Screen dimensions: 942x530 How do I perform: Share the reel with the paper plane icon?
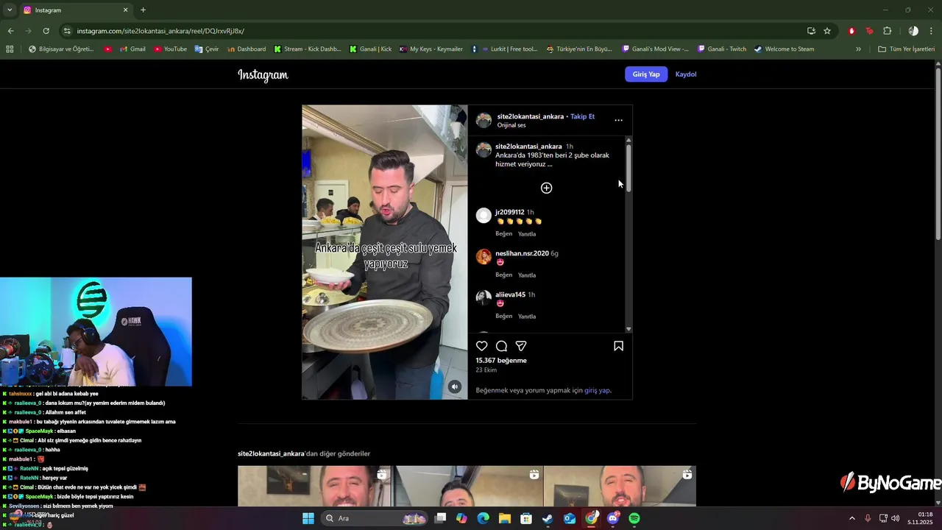521,346
